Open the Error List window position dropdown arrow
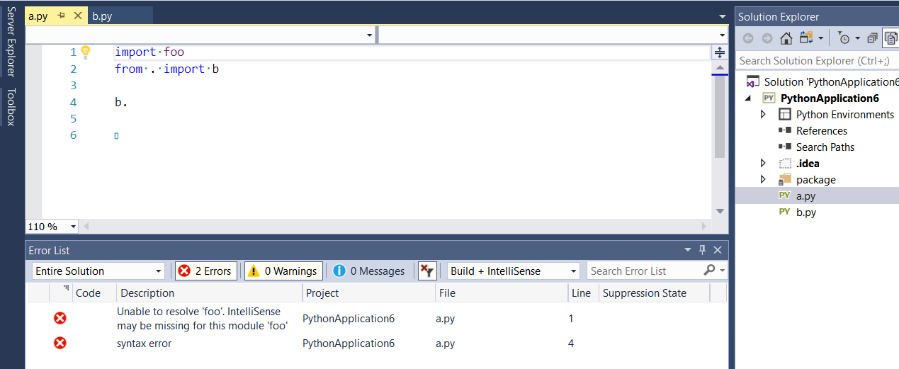This screenshot has width=899, height=369. coord(687,250)
